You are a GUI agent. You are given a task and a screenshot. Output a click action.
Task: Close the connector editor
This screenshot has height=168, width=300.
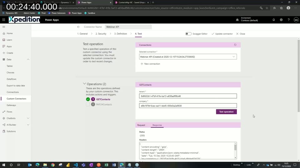[x=241, y=34]
